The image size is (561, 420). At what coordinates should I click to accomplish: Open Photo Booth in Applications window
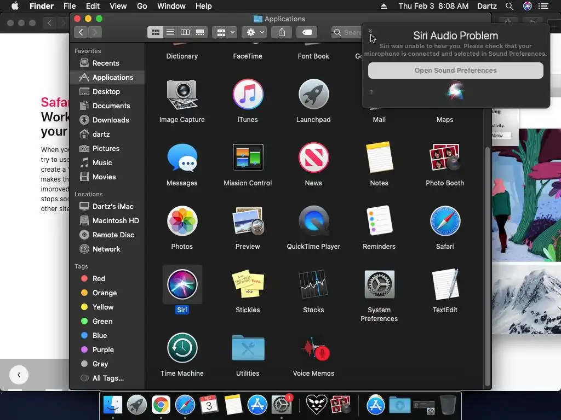(x=445, y=157)
